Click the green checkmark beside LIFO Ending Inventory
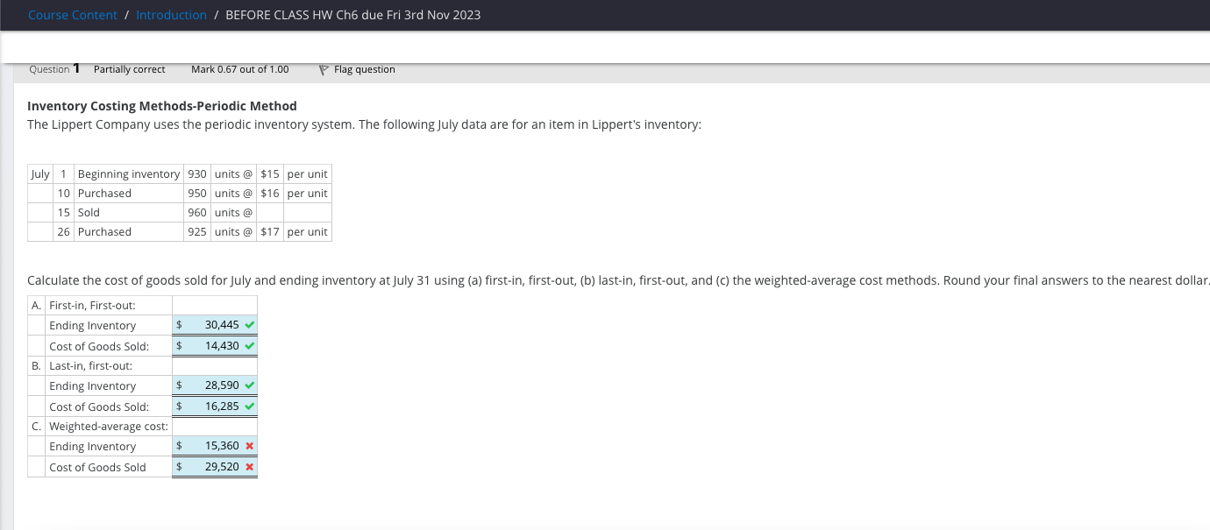1210x530 pixels. (248, 385)
